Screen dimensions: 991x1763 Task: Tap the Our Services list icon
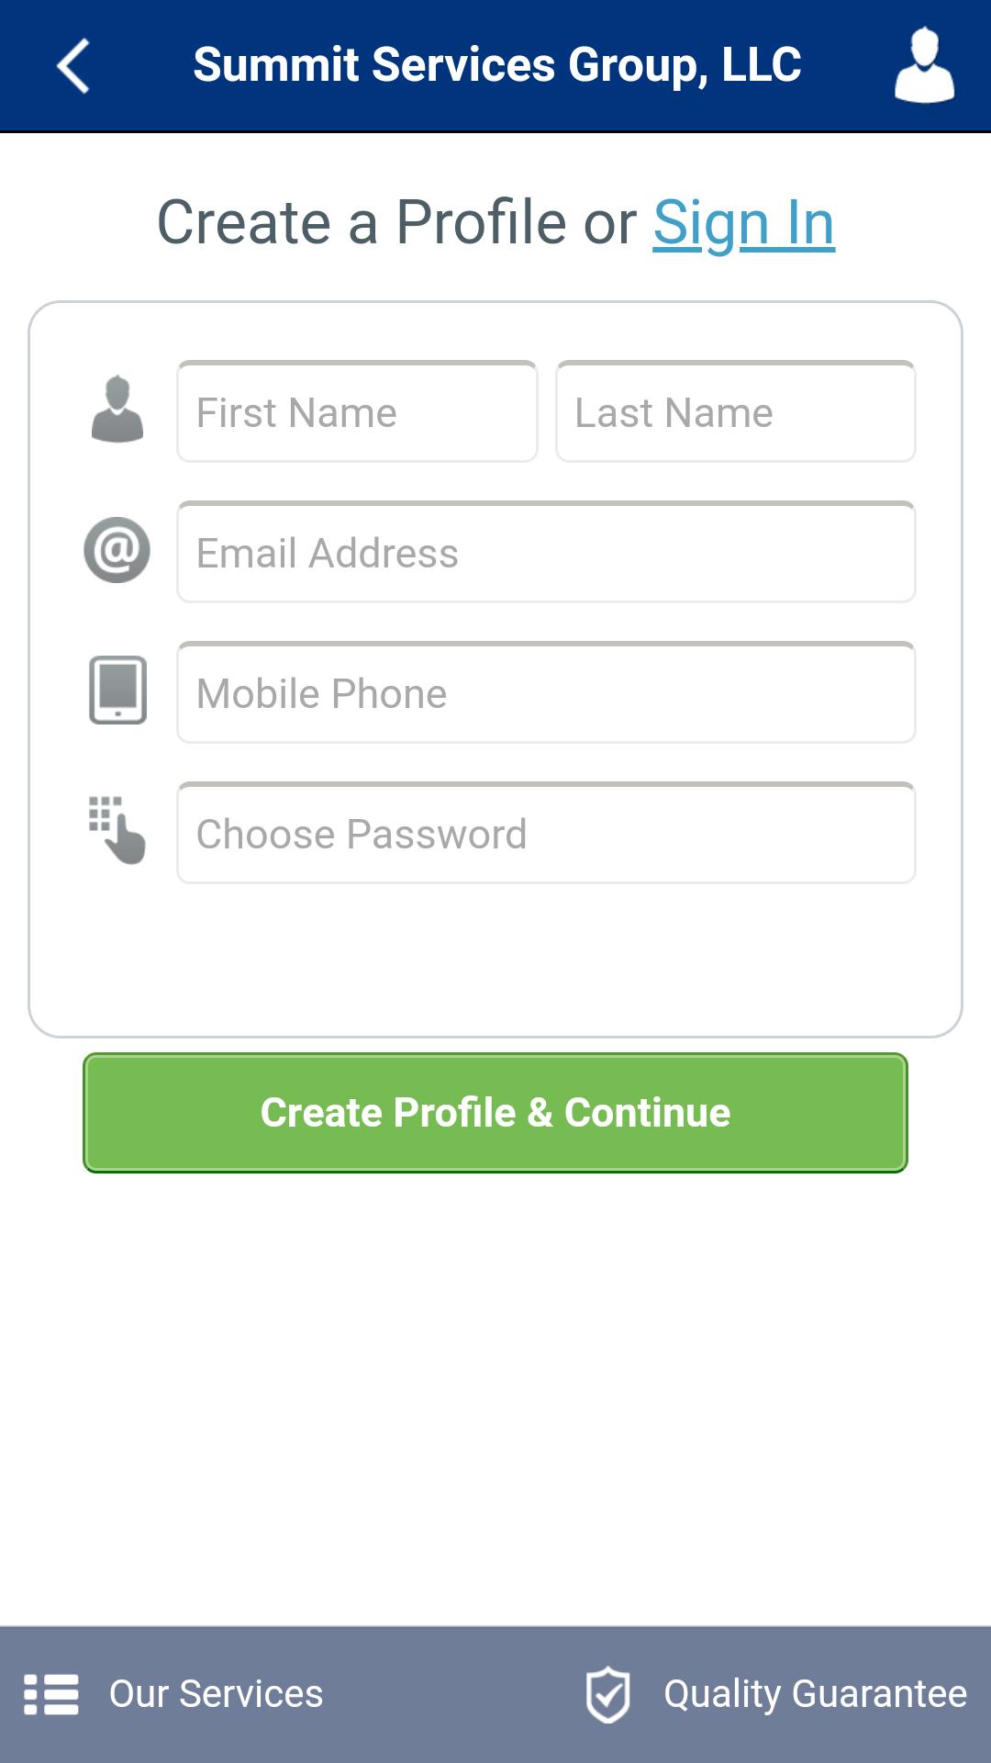(51, 1694)
